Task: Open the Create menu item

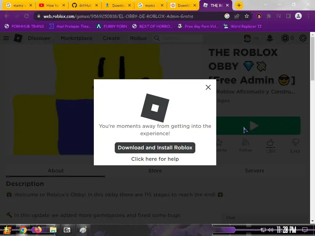Action: 111,38
